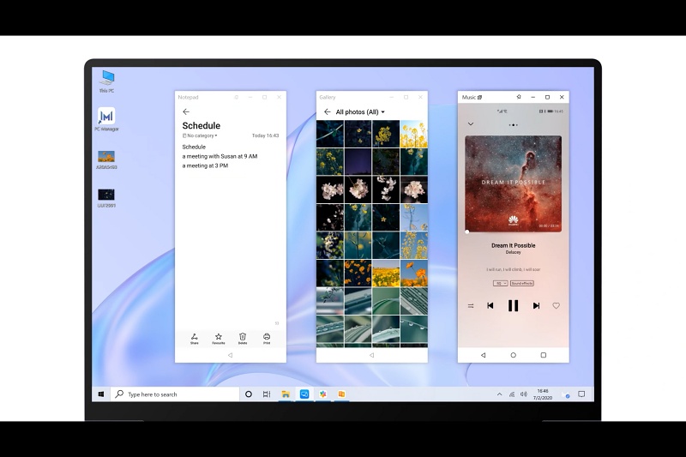Open the clock showing 16:46 7/2/2020
This screenshot has width=686, height=457.
tap(543, 394)
